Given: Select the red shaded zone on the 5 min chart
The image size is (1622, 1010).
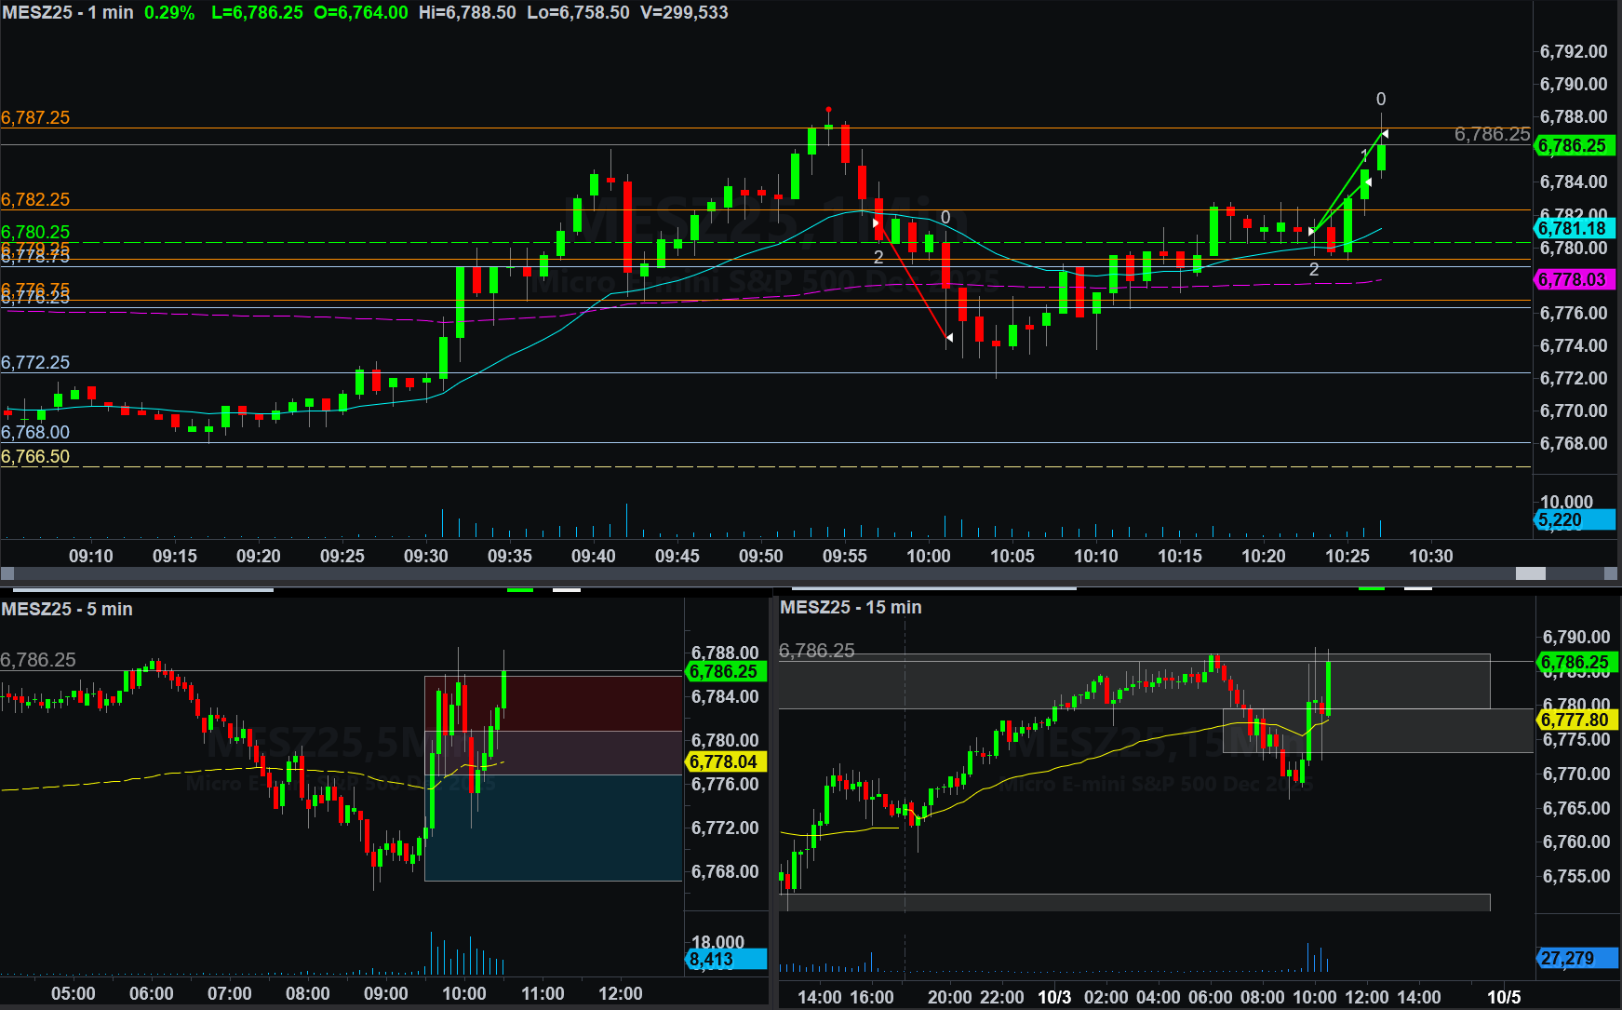Looking at the screenshot, I should pyautogui.click(x=553, y=704).
